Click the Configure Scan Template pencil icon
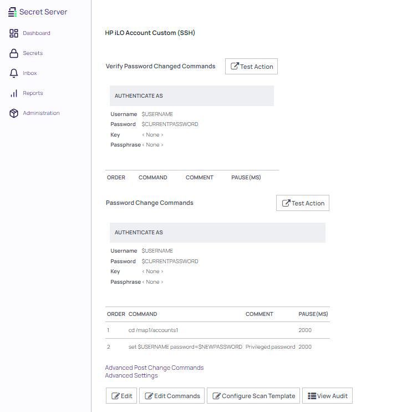The width and height of the screenshot is (402, 412). 216,396
